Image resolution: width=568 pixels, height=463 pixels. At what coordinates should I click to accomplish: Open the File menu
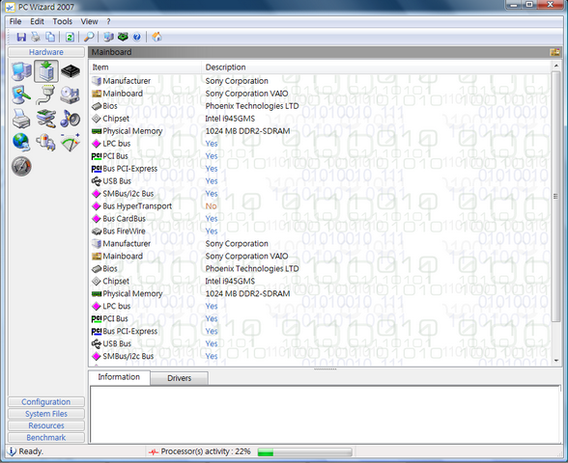[15, 21]
